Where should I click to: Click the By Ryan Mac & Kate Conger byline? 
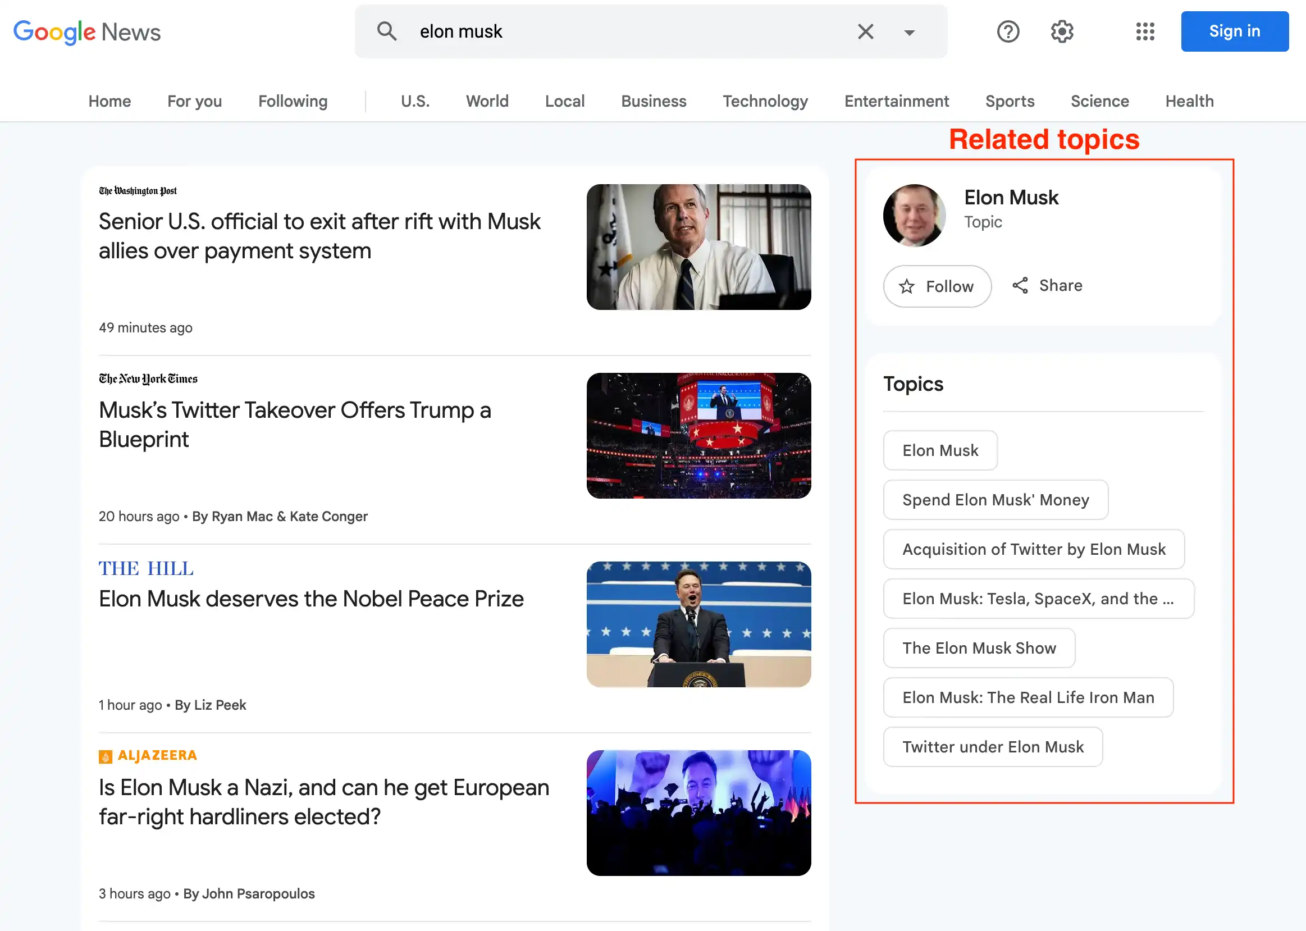point(280,517)
